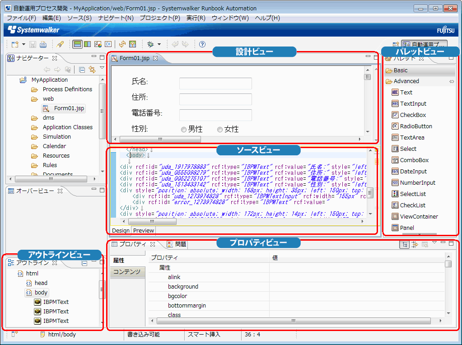The width and height of the screenshot is (462, 345).
Task: Toggle Link with Editor in Navigator
Action: tap(92, 70)
